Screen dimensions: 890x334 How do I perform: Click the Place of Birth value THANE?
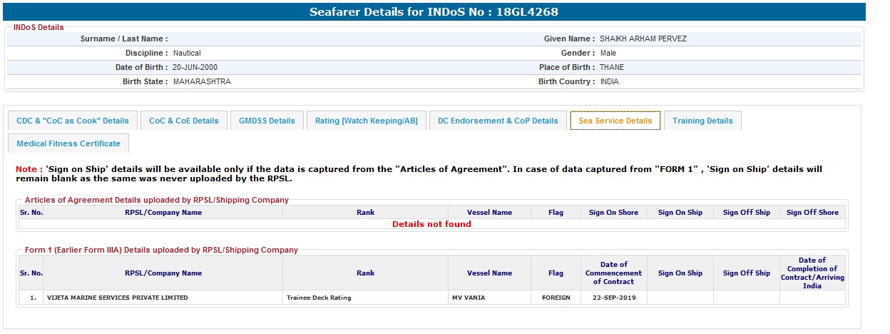point(612,67)
